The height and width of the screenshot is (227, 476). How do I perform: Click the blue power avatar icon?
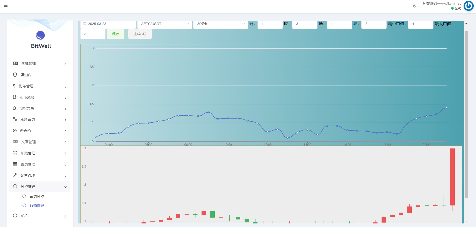pos(468,6)
